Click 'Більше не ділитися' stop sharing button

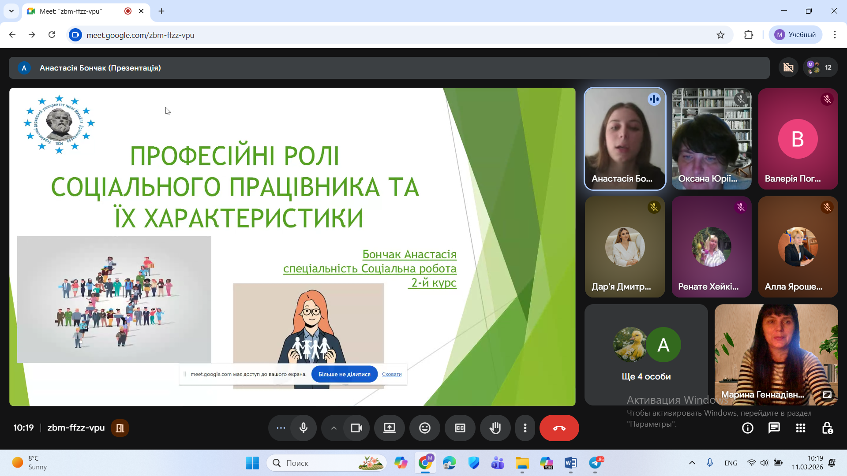(x=344, y=374)
